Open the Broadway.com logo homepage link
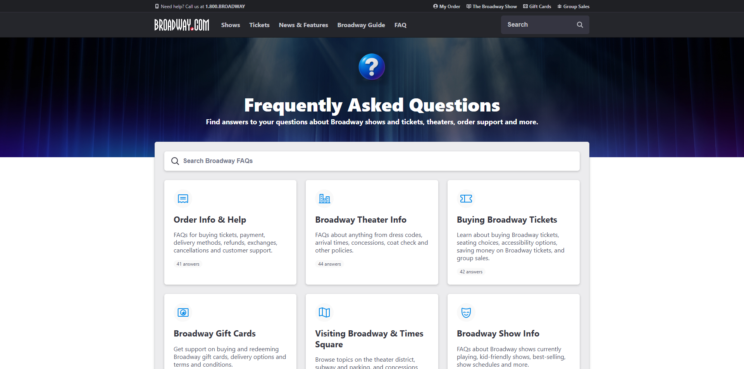The height and width of the screenshot is (369, 744). point(181,24)
